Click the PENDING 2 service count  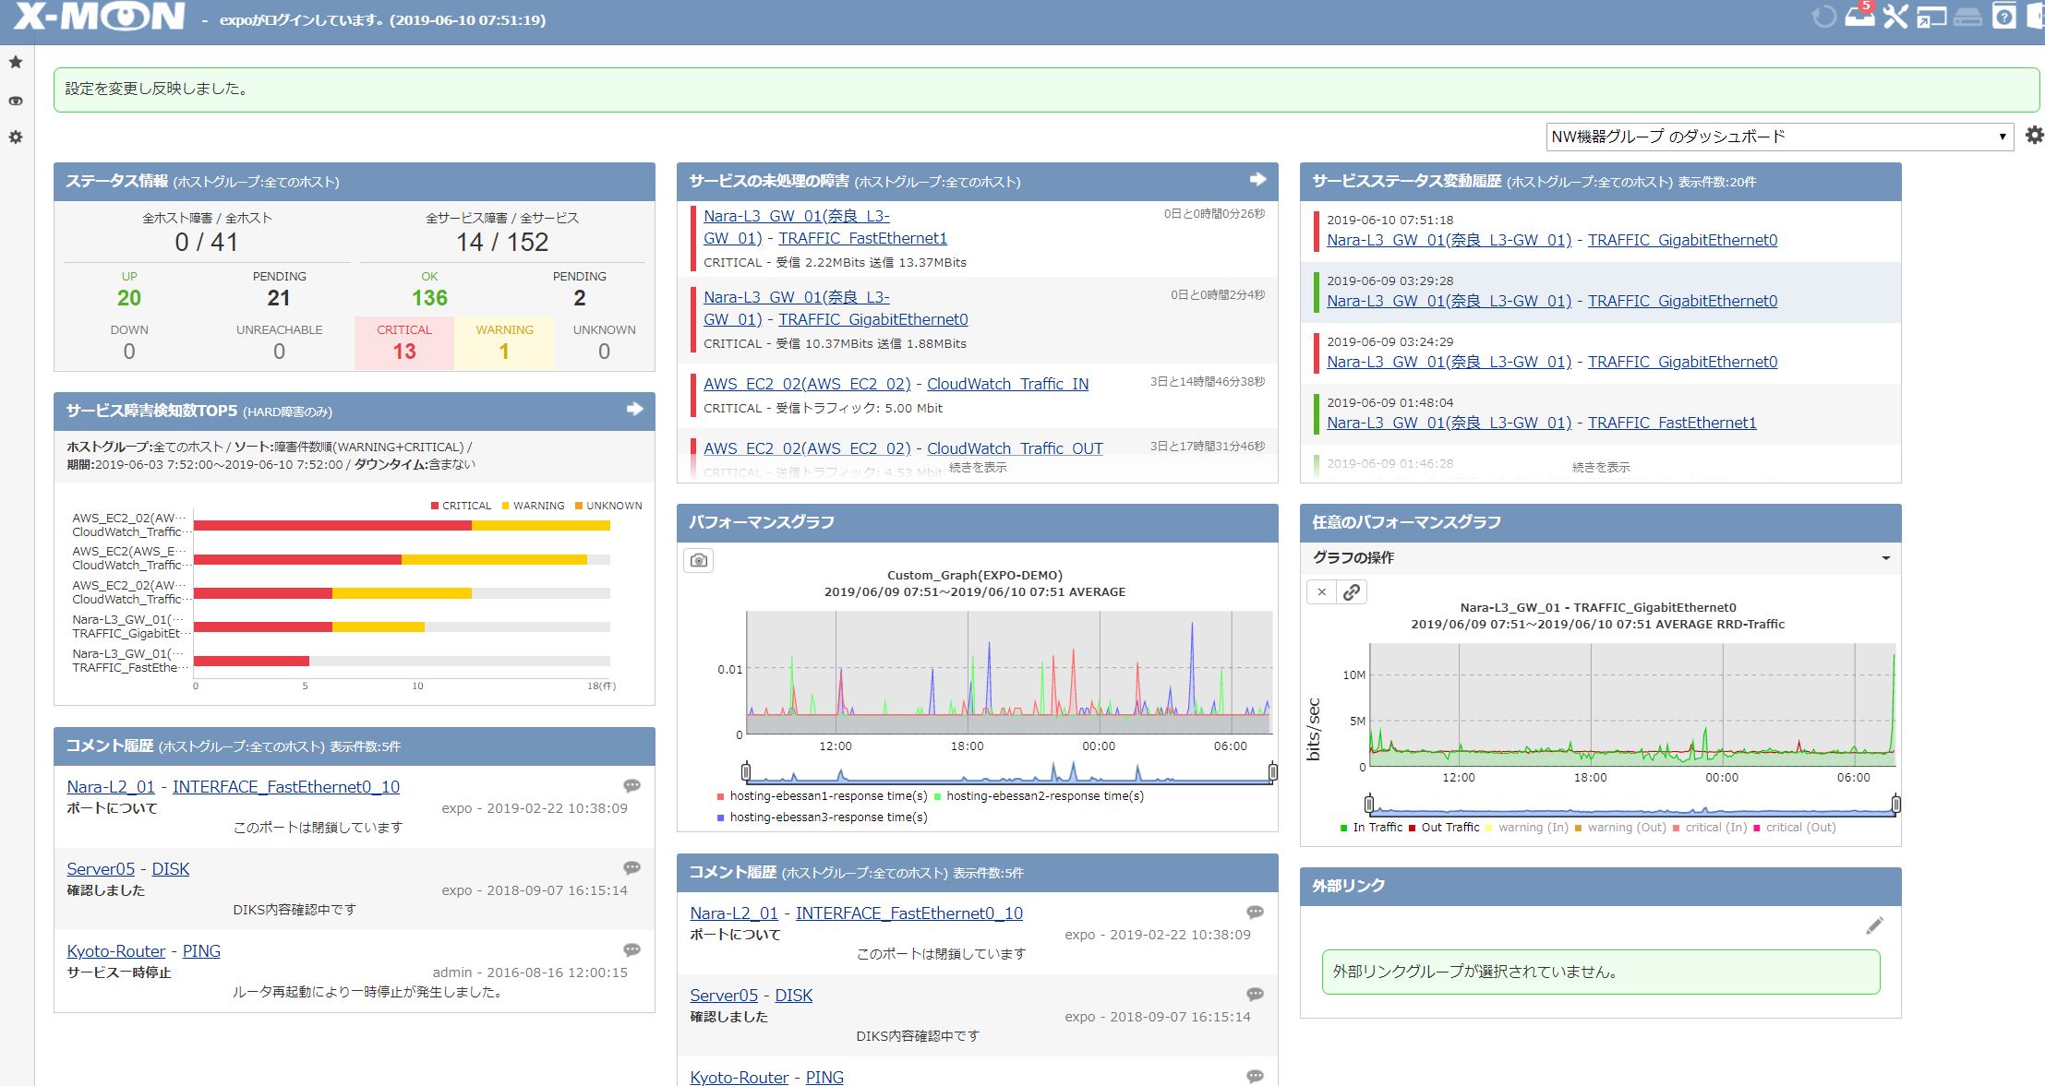click(579, 290)
